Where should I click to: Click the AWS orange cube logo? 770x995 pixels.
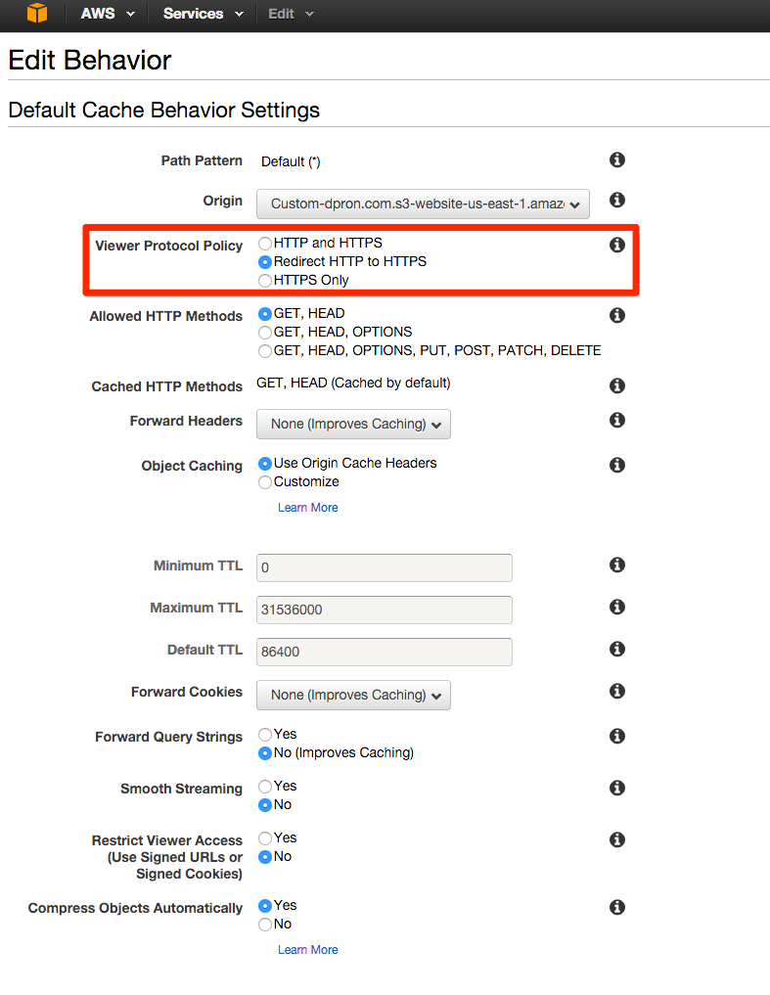(37, 13)
